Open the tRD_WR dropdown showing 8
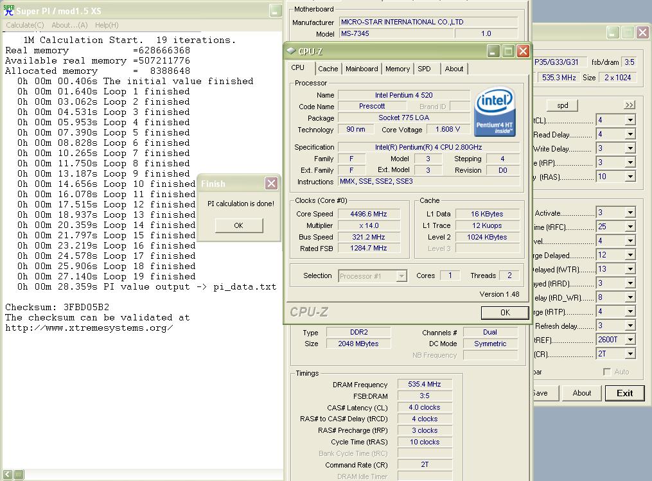The image size is (652, 481). click(x=630, y=297)
